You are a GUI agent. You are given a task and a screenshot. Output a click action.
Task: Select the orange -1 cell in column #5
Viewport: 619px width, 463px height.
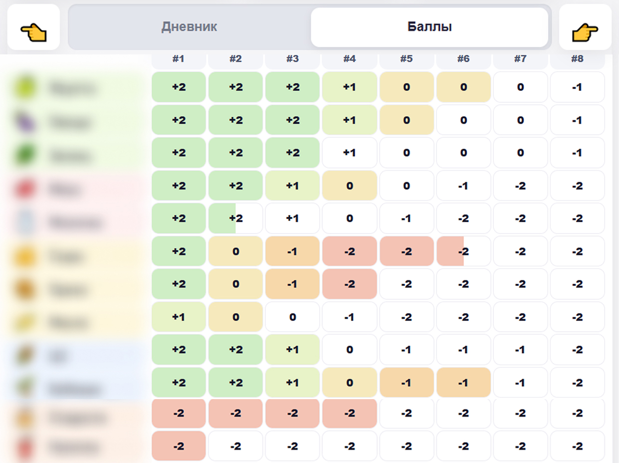(x=407, y=383)
